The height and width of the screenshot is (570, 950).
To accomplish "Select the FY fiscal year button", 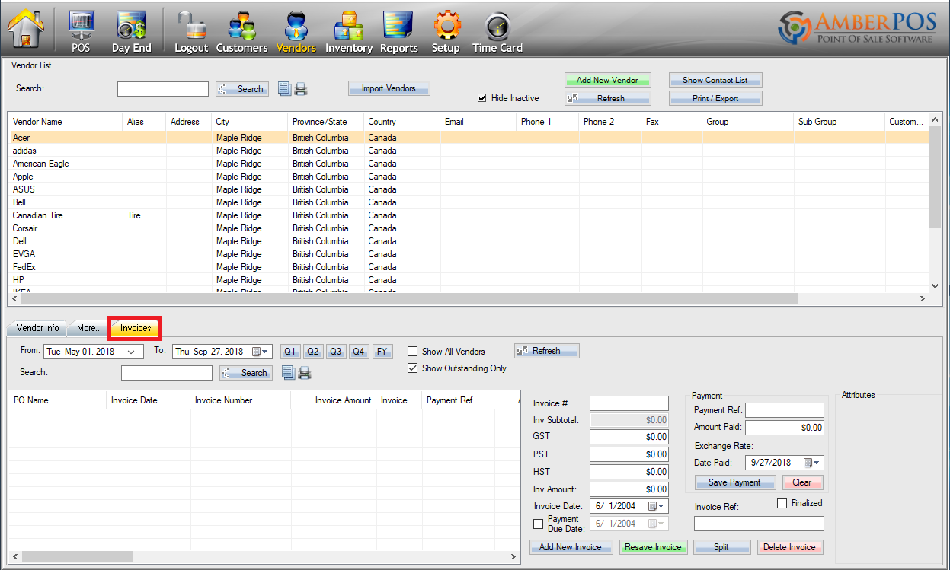I will point(382,352).
